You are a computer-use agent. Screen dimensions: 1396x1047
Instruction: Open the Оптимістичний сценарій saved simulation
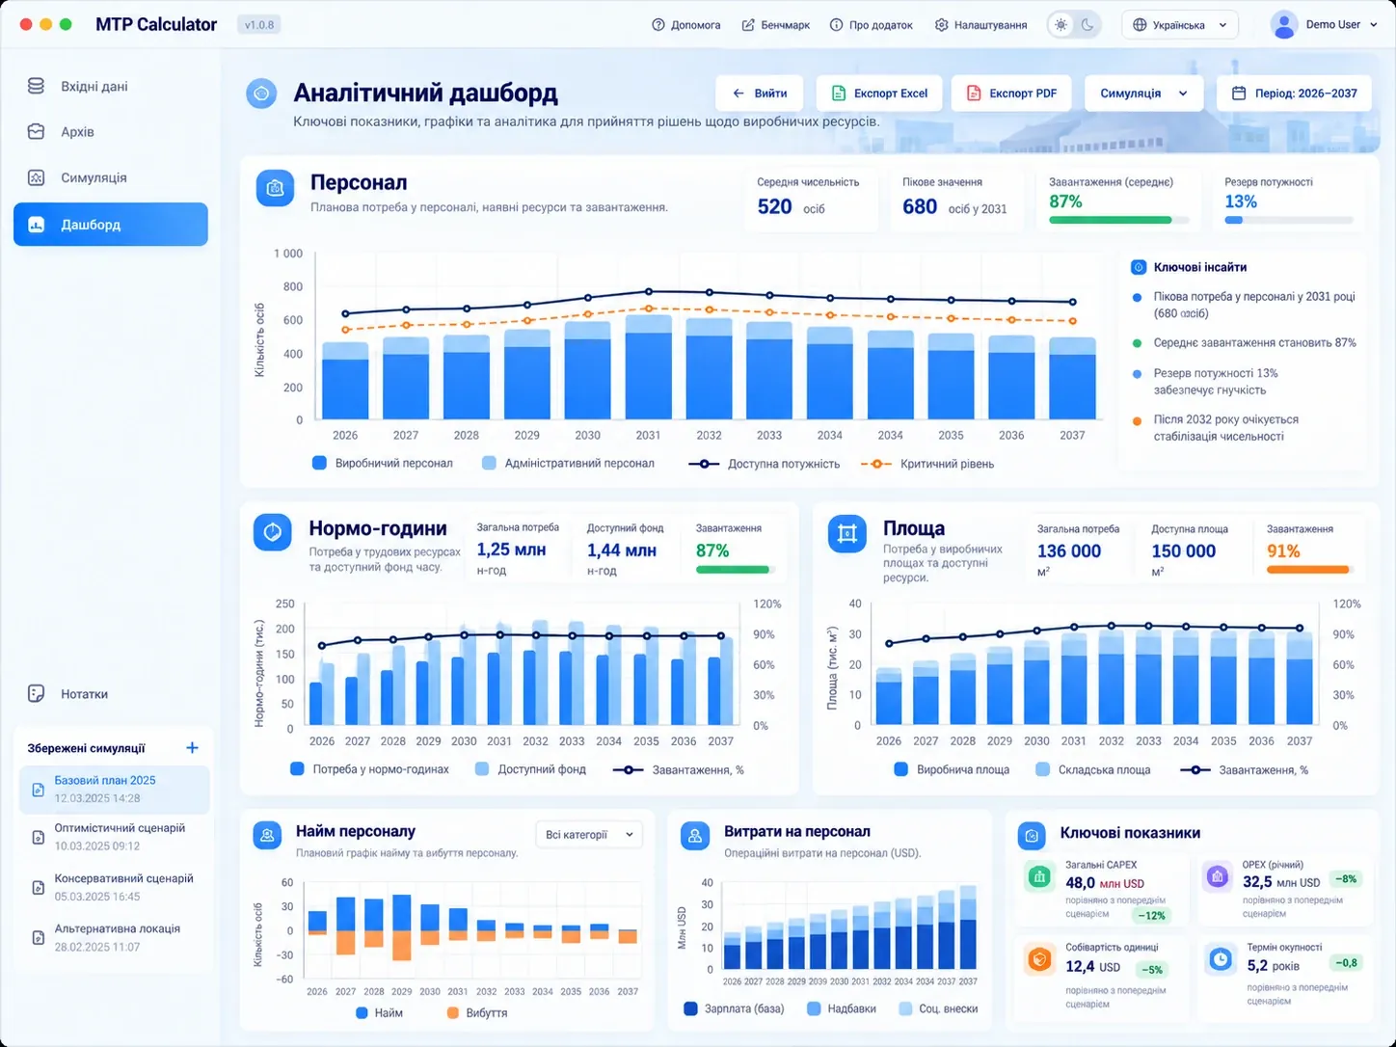tap(114, 837)
